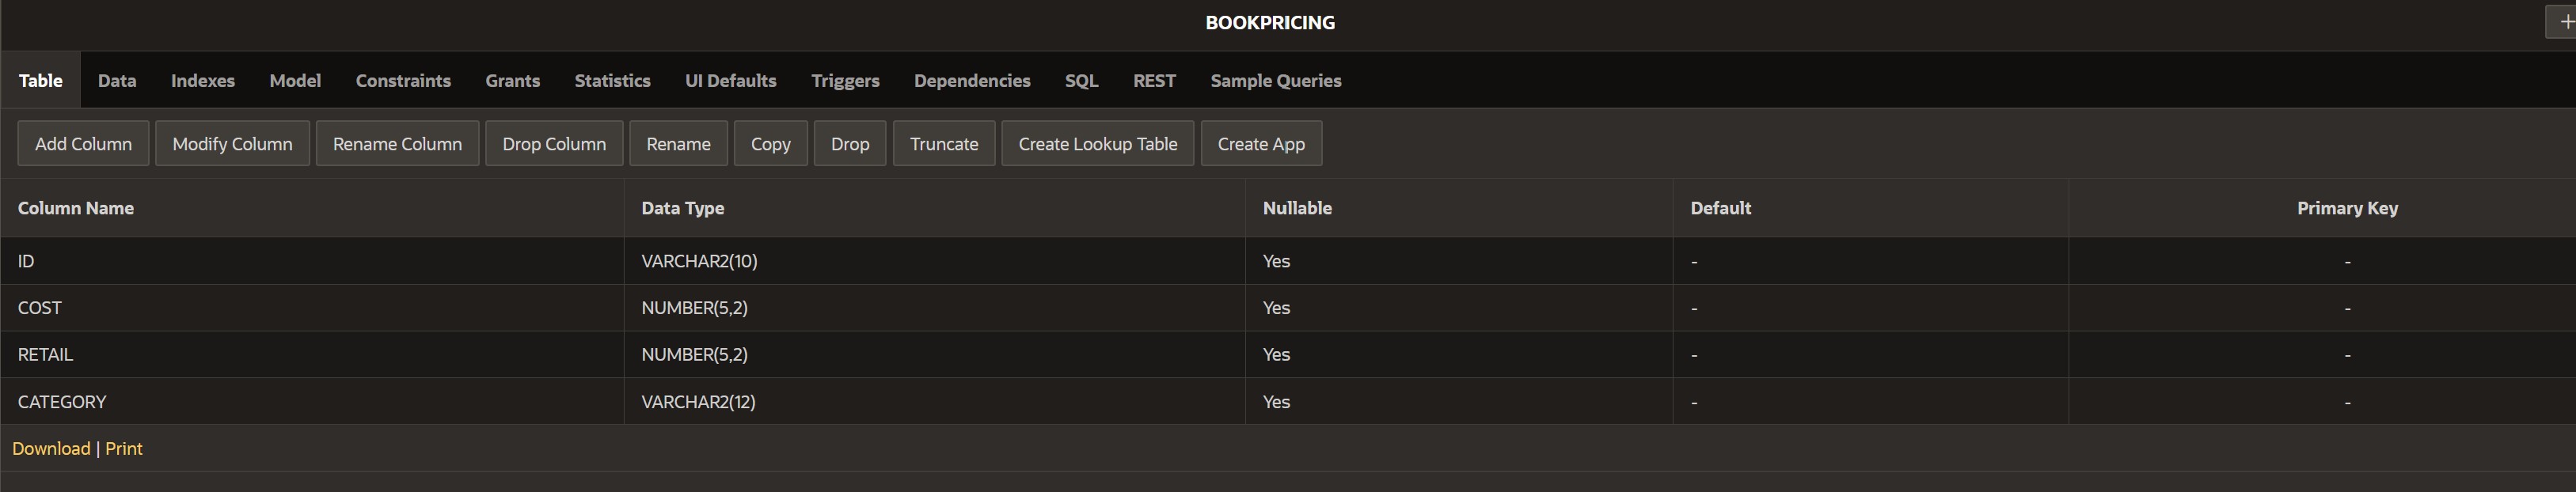Open the REST tab
This screenshot has height=492, width=2576.
point(1154,81)
